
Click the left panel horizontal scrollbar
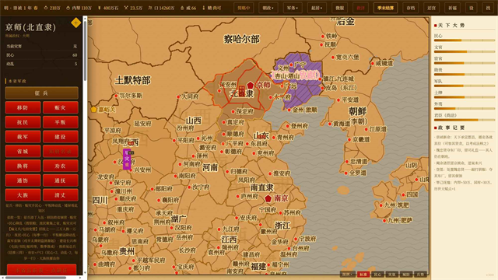pos(36,278)
